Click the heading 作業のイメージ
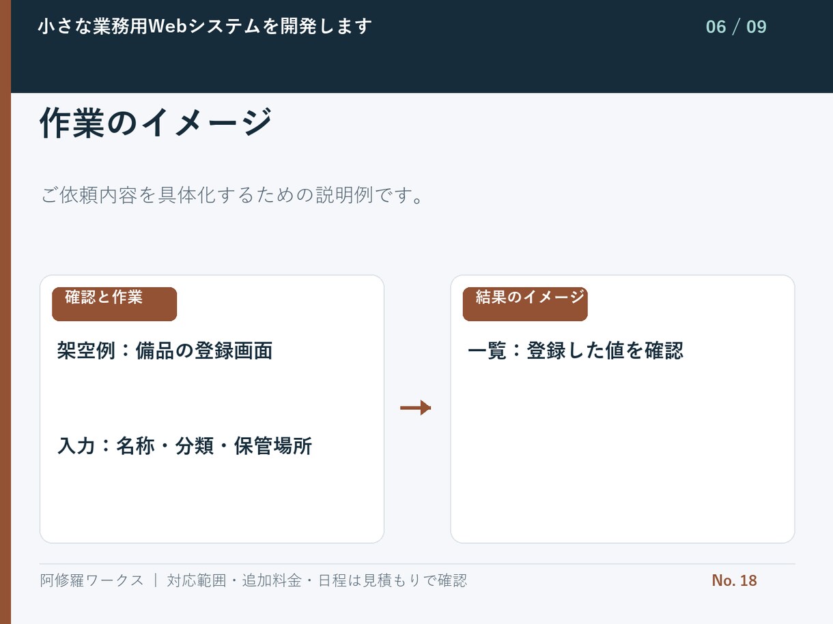833x624 pixels. (156, 123)
